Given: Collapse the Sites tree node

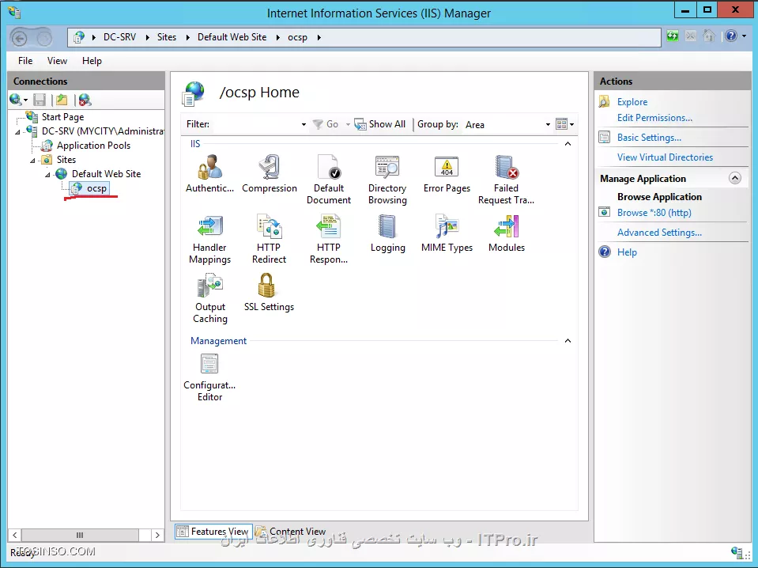Looking at the screenshot, I should [x=32, y=160].
